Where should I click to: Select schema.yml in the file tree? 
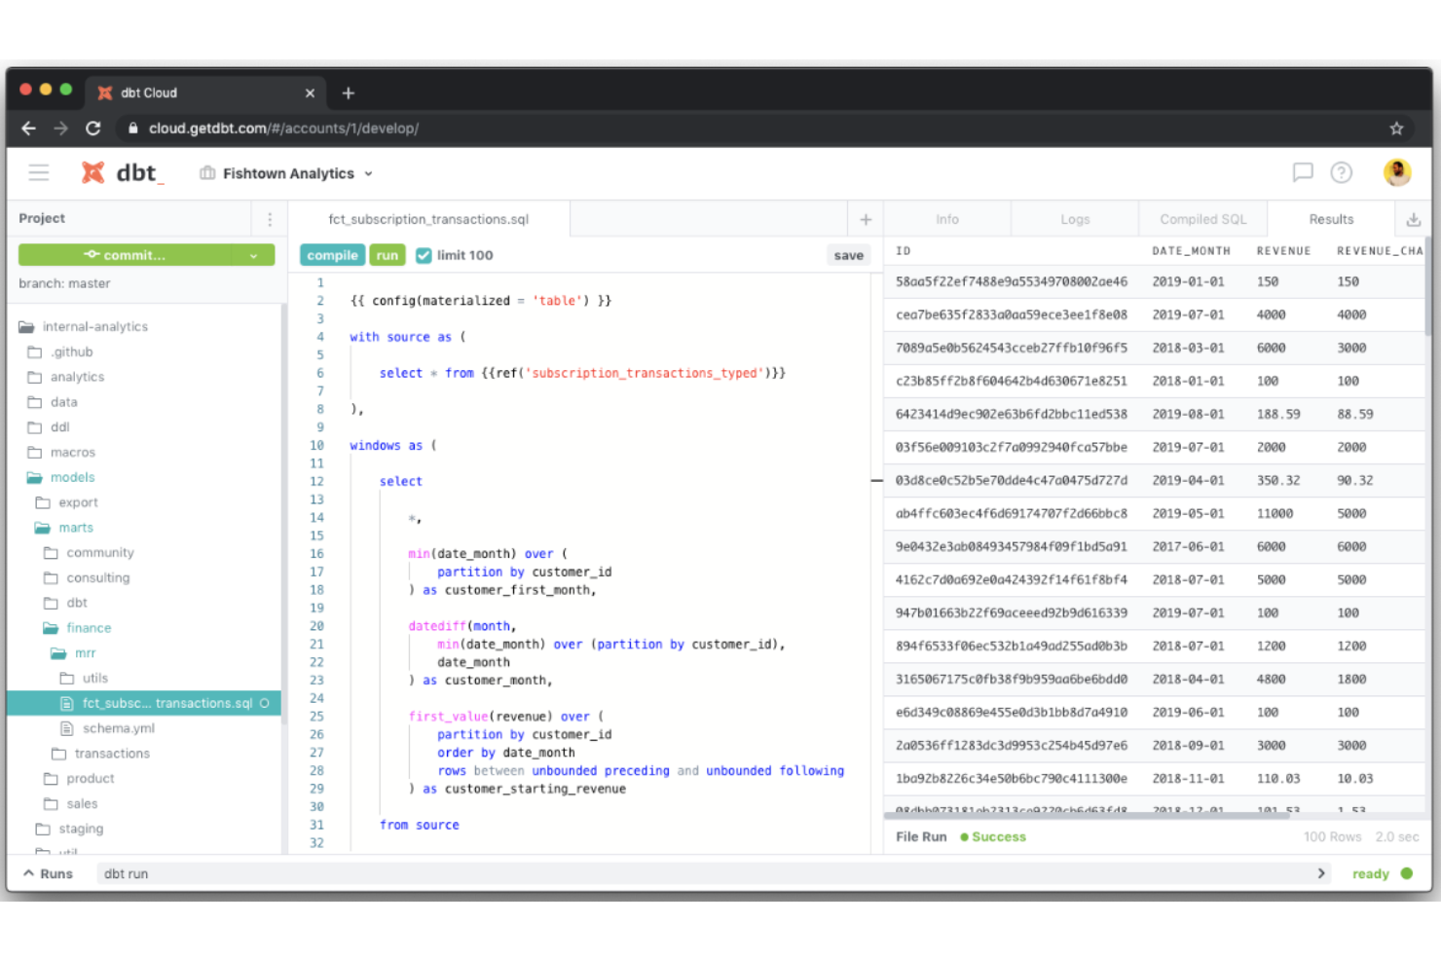[119, 727]
